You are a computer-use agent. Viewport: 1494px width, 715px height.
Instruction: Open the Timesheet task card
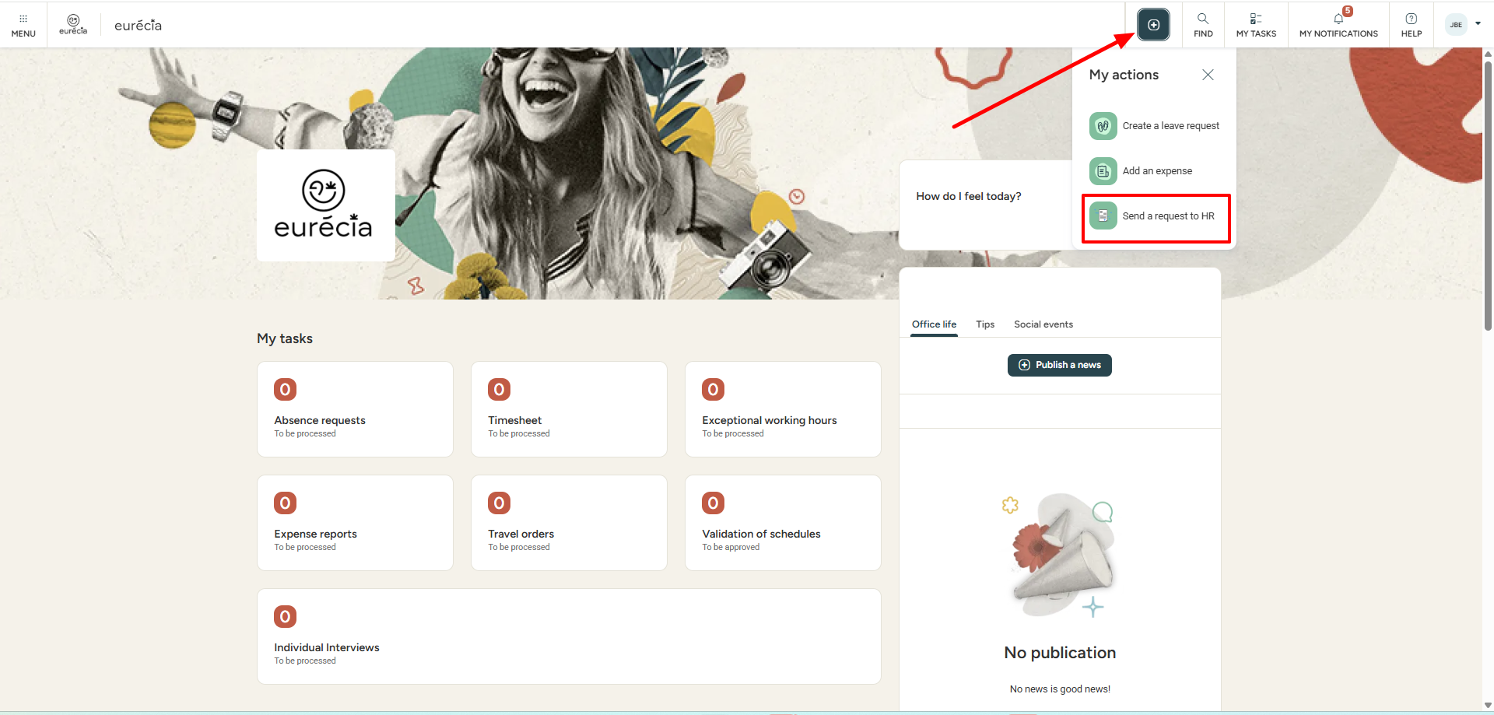(x=569, y=409)
